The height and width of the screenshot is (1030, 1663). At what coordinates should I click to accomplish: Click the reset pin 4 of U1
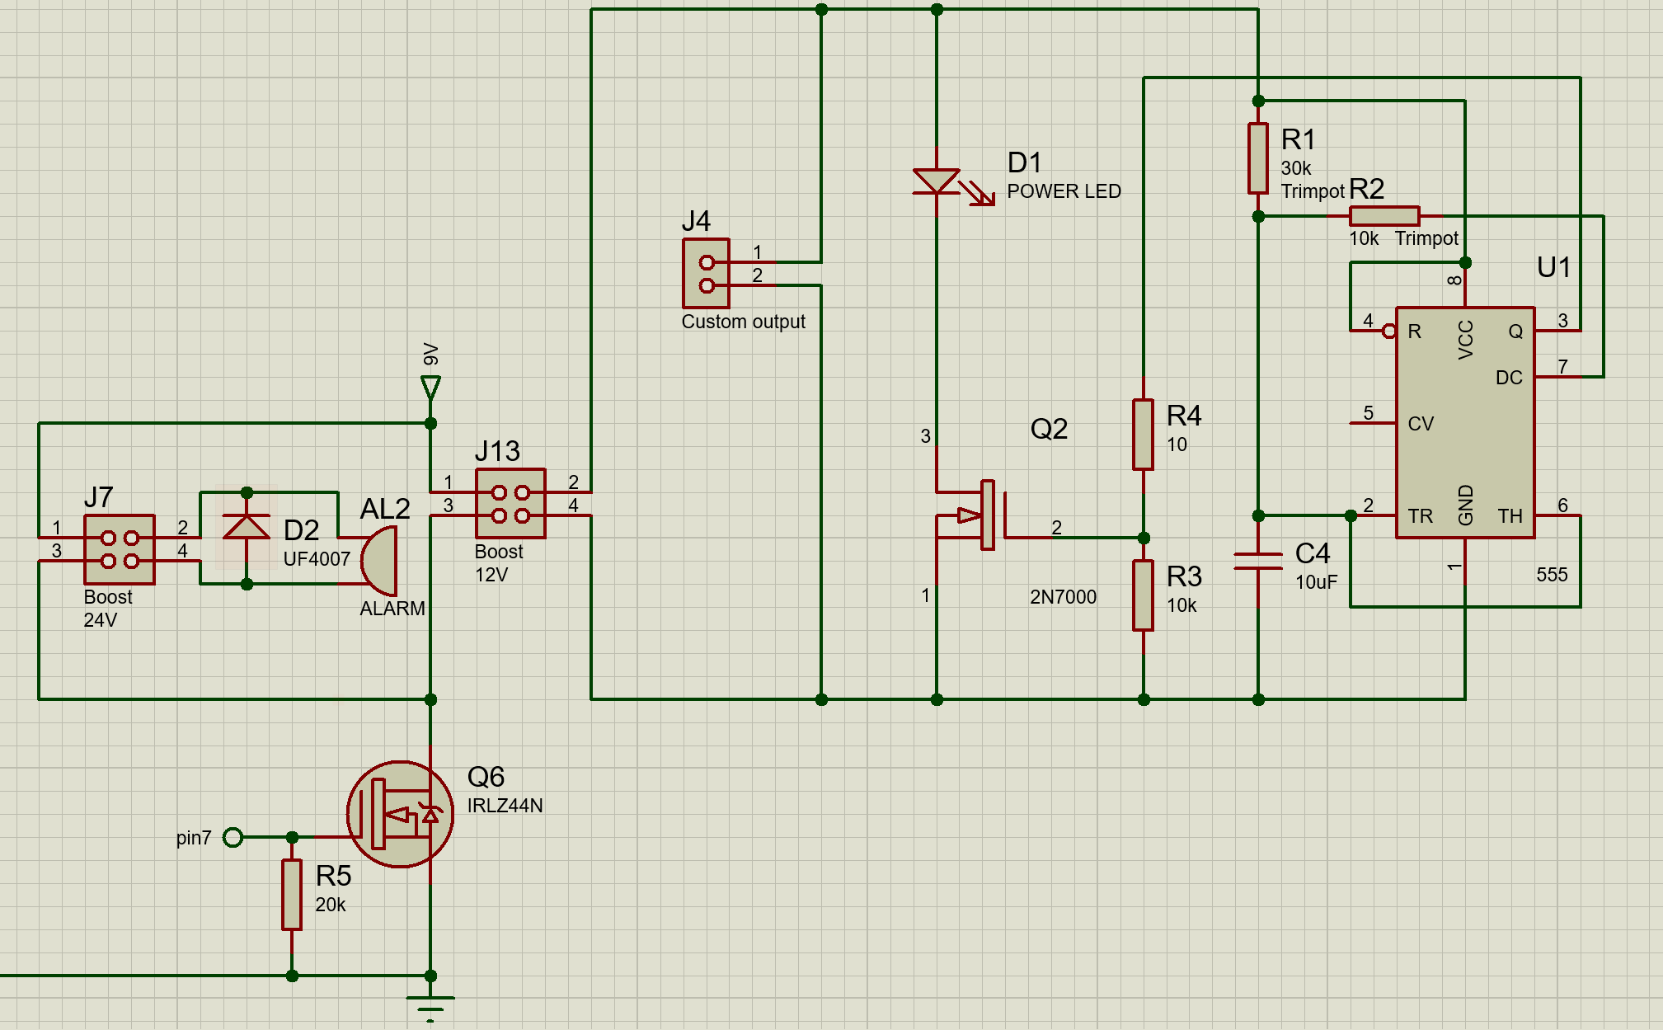(x=1373, y=331)
